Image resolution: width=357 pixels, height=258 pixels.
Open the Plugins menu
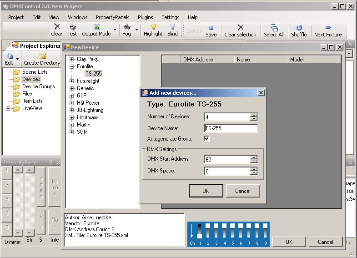[145, 17]
